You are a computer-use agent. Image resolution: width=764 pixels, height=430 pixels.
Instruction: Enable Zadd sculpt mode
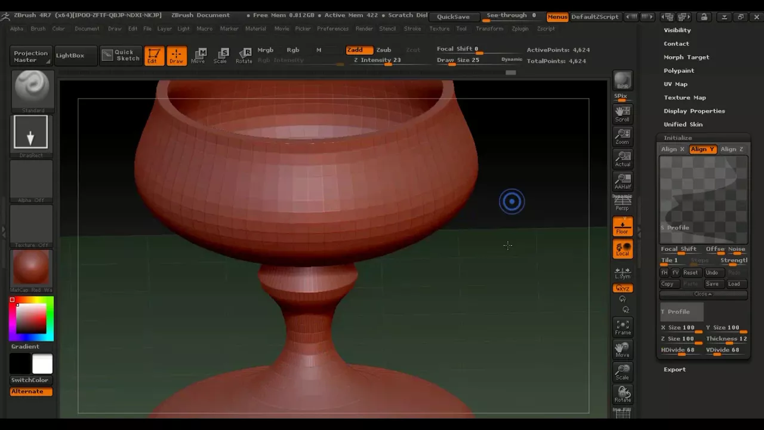tap(359, 50)
